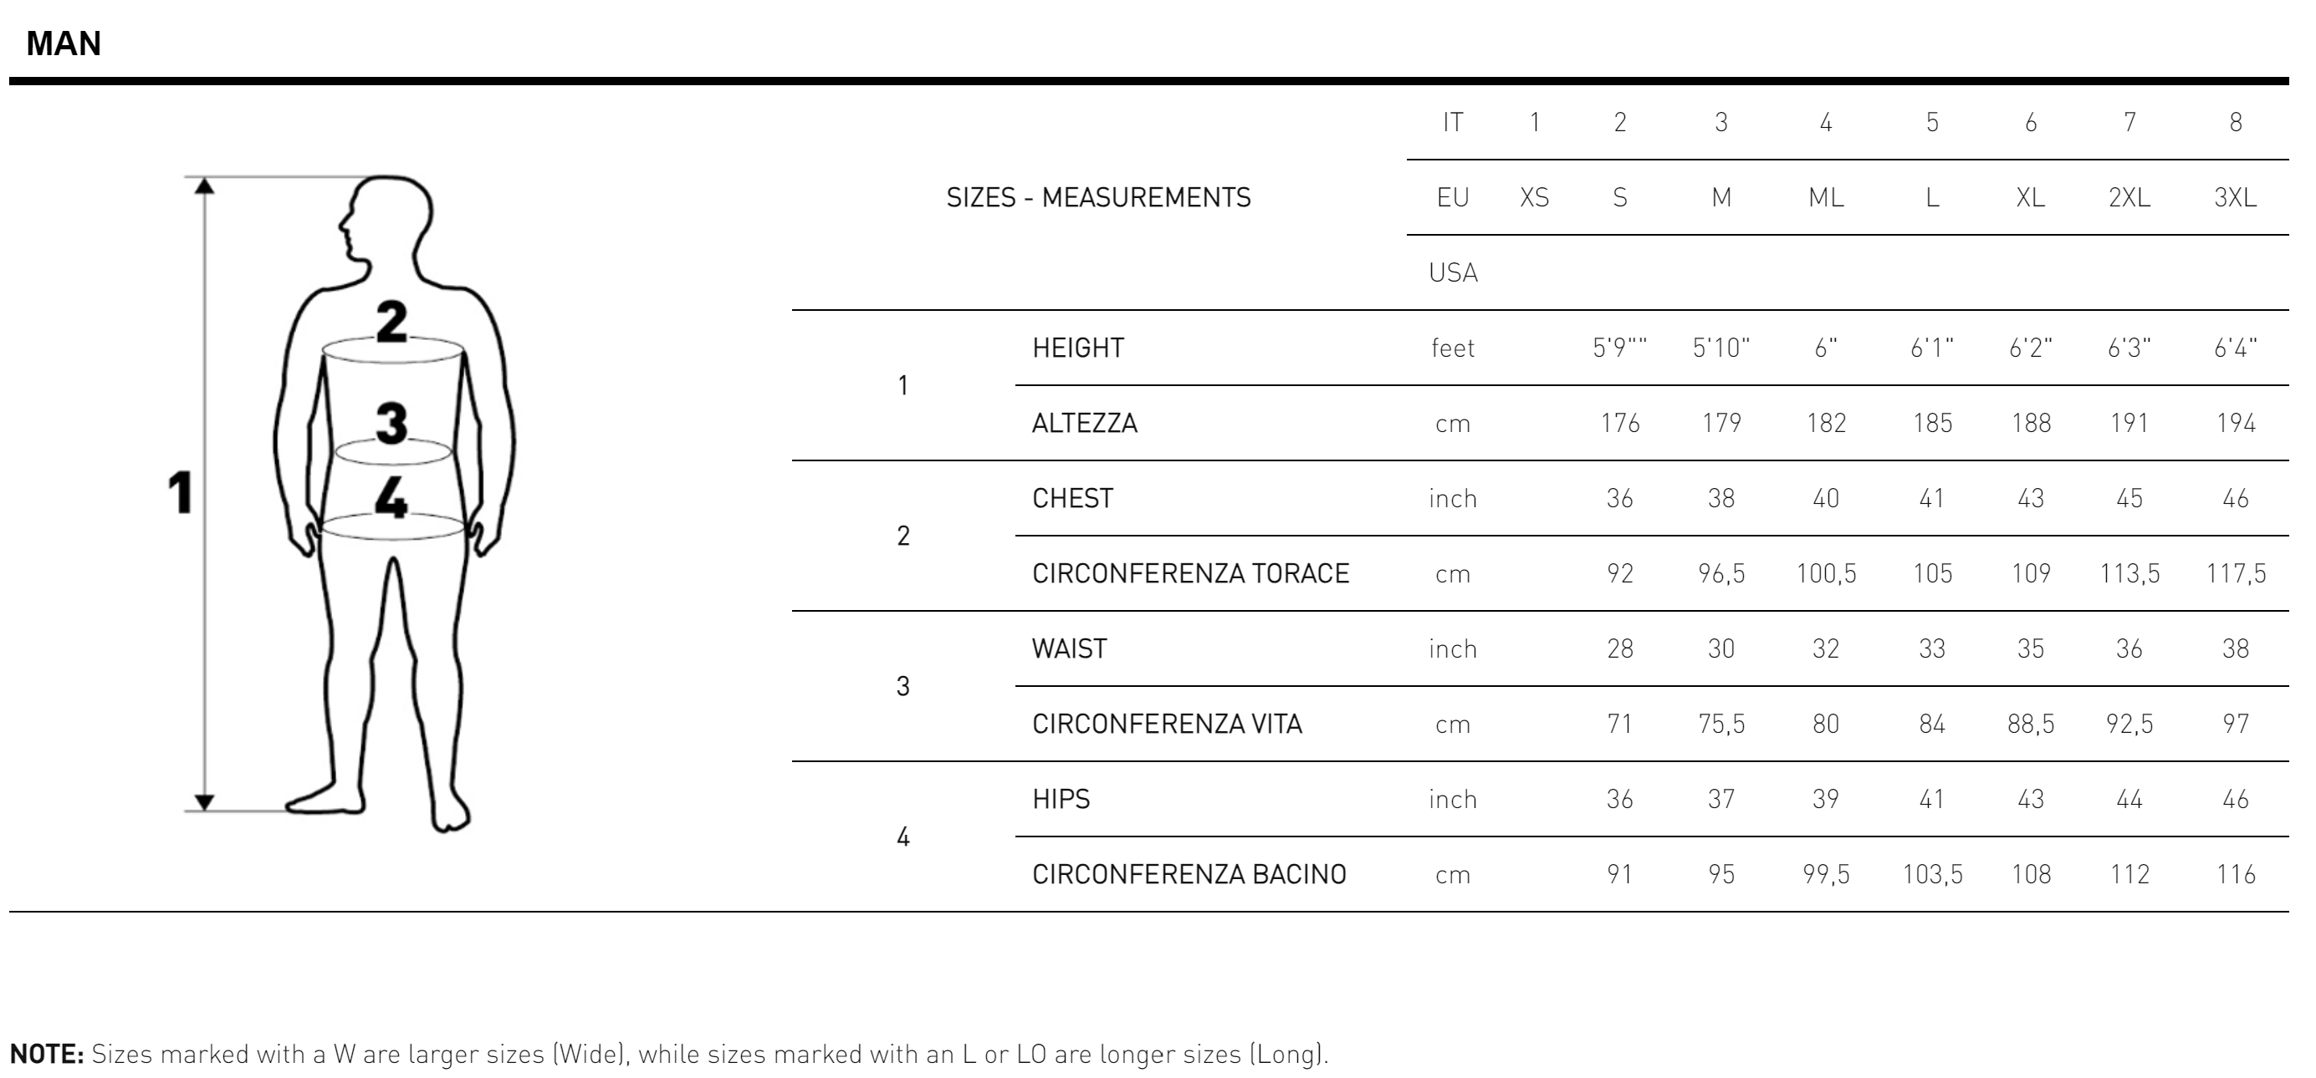This screenshot has height=1078, width=2316.
Task: Click the bold NOTE: text at the bottom
Action: (47, 1054)
